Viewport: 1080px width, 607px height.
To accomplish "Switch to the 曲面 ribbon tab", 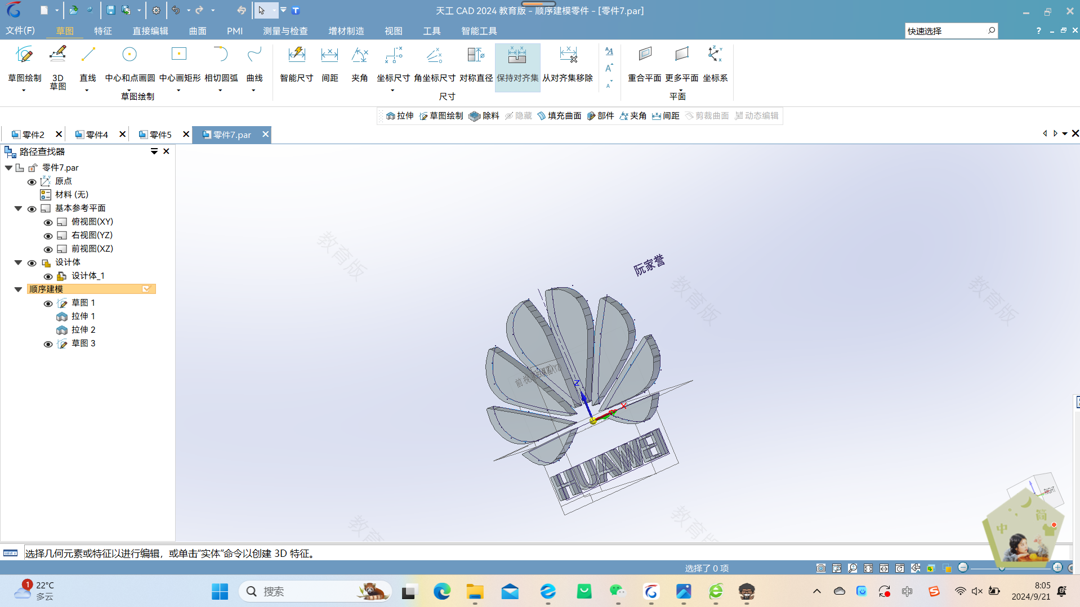I will pyautogui.click(x=197, y=30).
